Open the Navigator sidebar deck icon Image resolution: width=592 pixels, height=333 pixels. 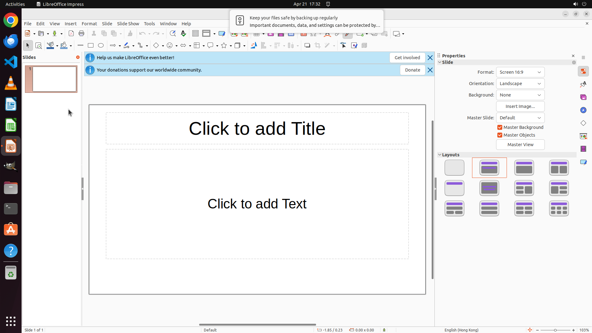click(583, 110)
